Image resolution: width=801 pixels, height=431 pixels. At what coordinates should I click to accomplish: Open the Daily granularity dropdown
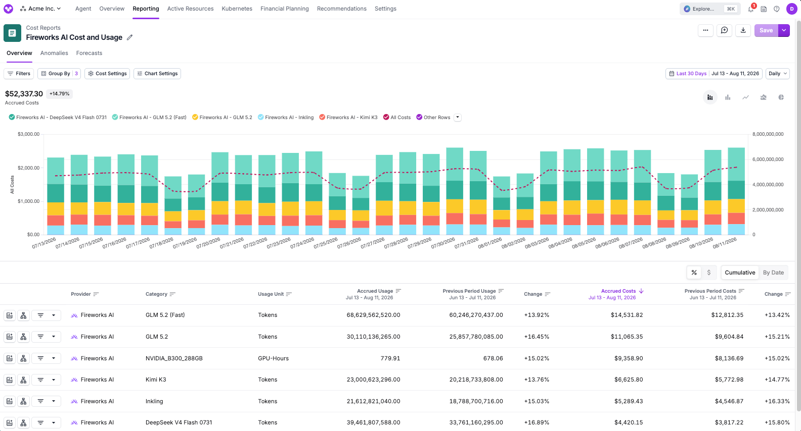pyautogui.click(x=778, y=74)
